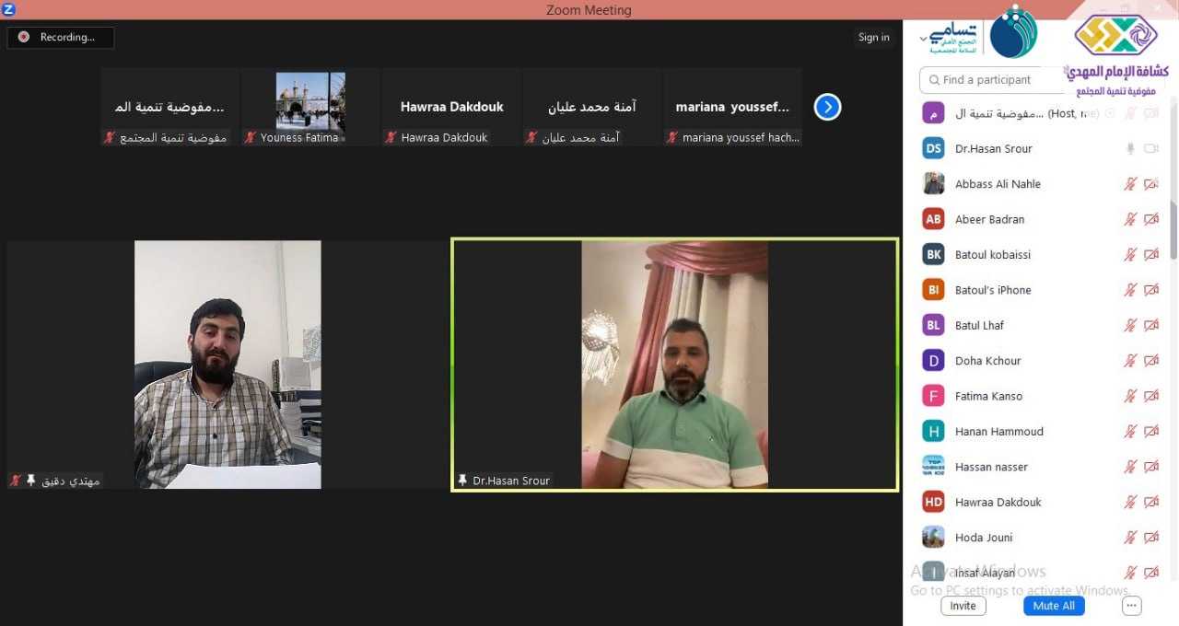Open the more options ellipsis menu
Screen dimensions: 1179x626
[x=1132, y=606]
